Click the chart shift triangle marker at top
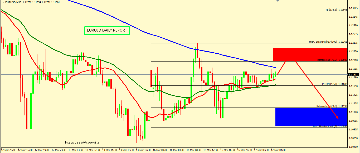Image resolution: width=360 pixels, height=153 pixels. tap(277, 1)
